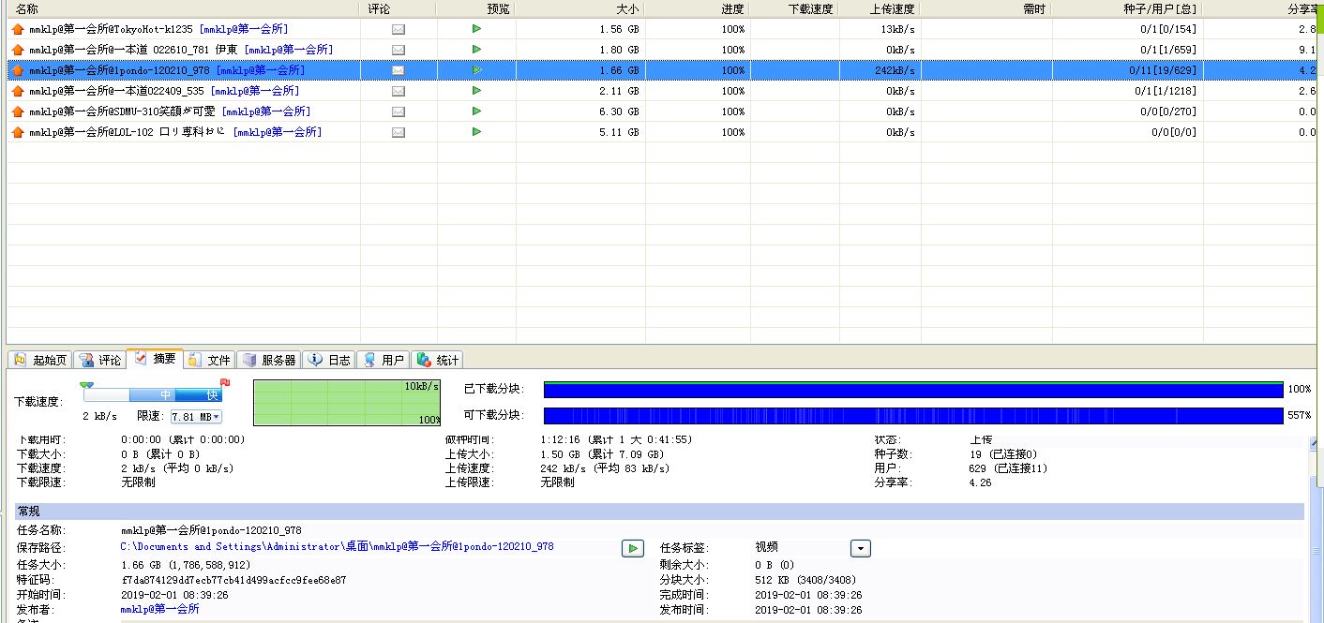Screen dimensions: 1324x623
Task: Click the comment envelope icon for the 1.56 GB task
Action: click(398, 29)
